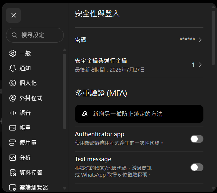Click the 雲端瀏覽器 cloud browser icon

coord(13,188)
